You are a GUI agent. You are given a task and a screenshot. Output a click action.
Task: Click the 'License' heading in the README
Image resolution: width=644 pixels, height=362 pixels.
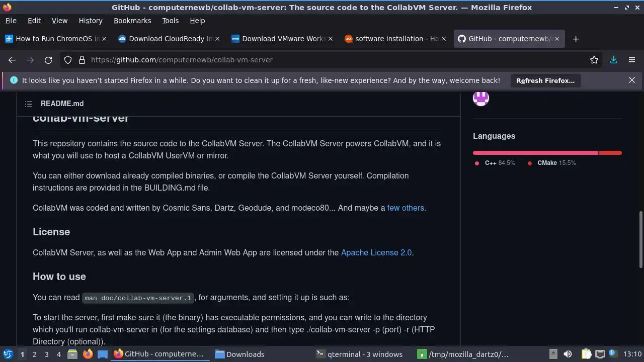click(51, 232)
